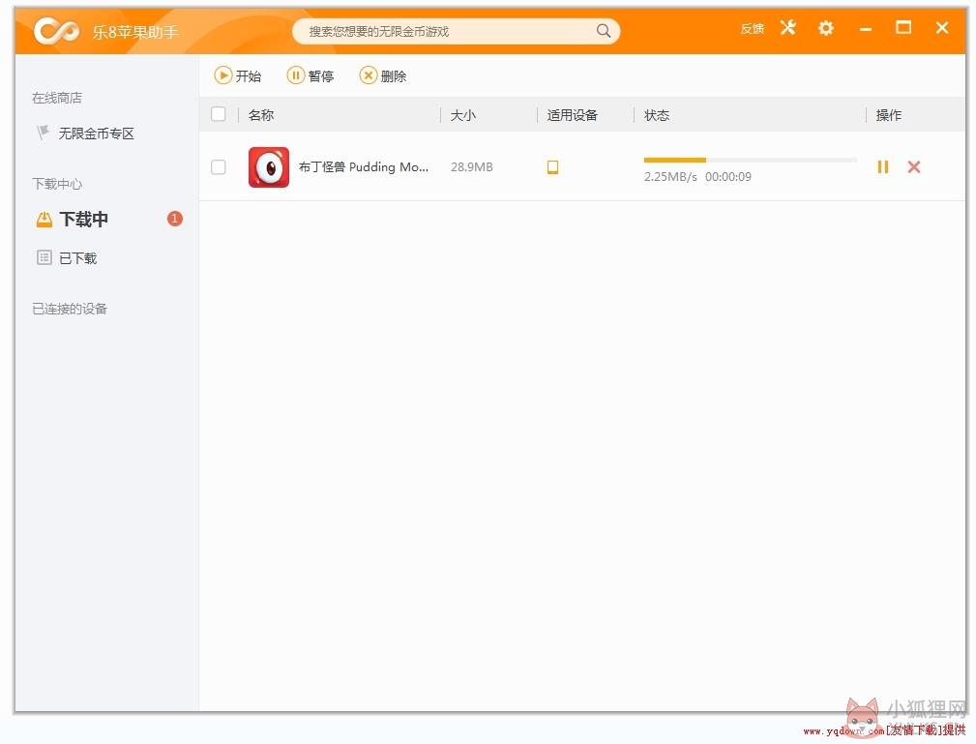
Task: Click the 2.25MB/s speed text
Action: click(x=670, y=177)
